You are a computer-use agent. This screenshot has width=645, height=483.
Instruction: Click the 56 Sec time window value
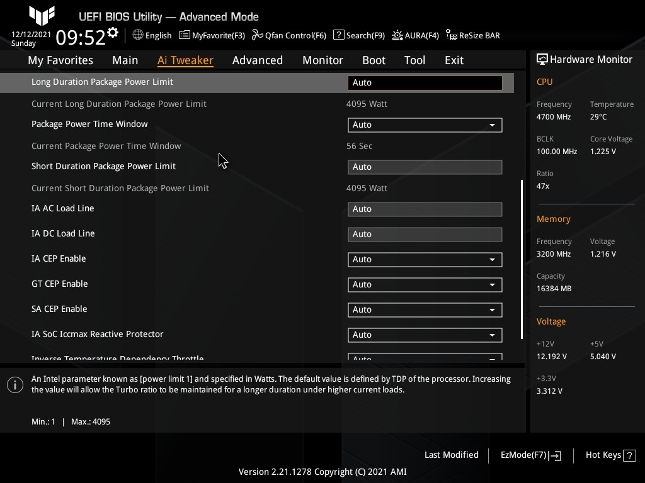(x=359, y=146)
